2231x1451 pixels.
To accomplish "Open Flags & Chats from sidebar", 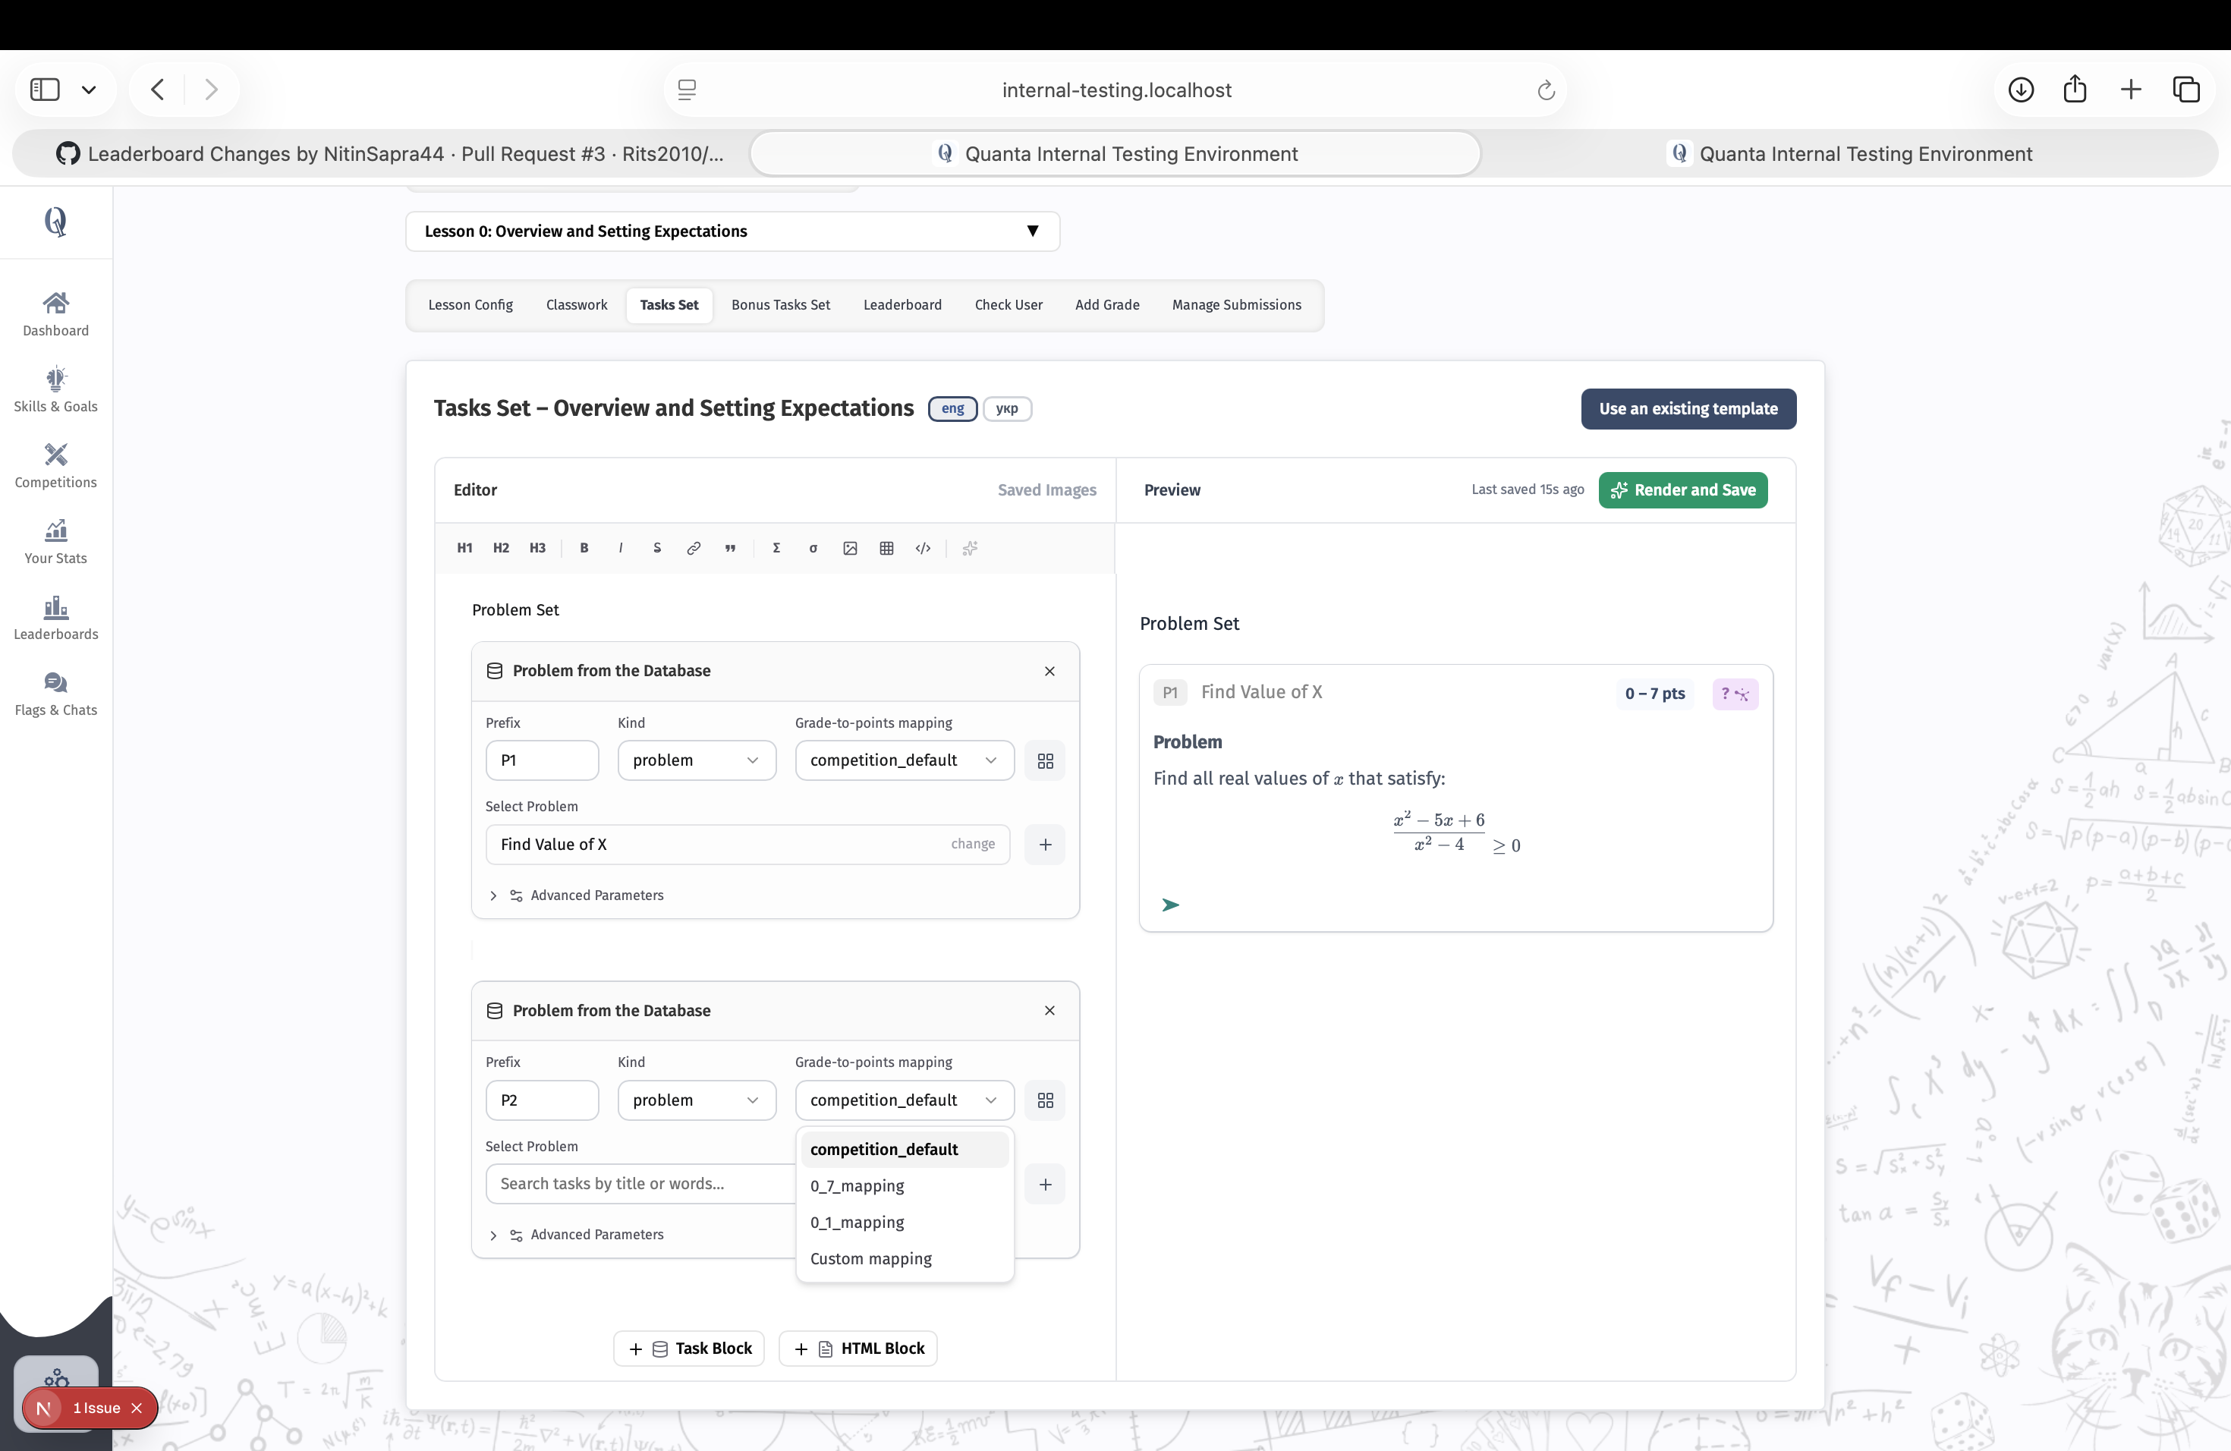I will [56, 694].
